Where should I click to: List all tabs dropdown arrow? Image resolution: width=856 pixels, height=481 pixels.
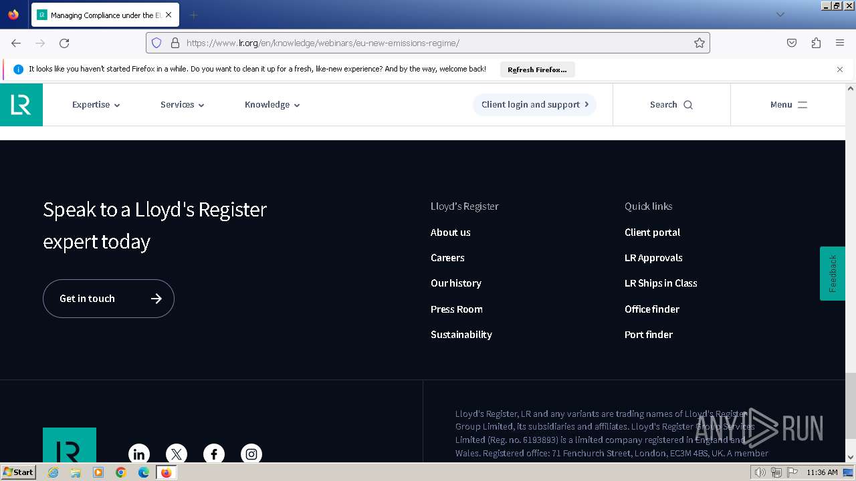click(780, 15)
